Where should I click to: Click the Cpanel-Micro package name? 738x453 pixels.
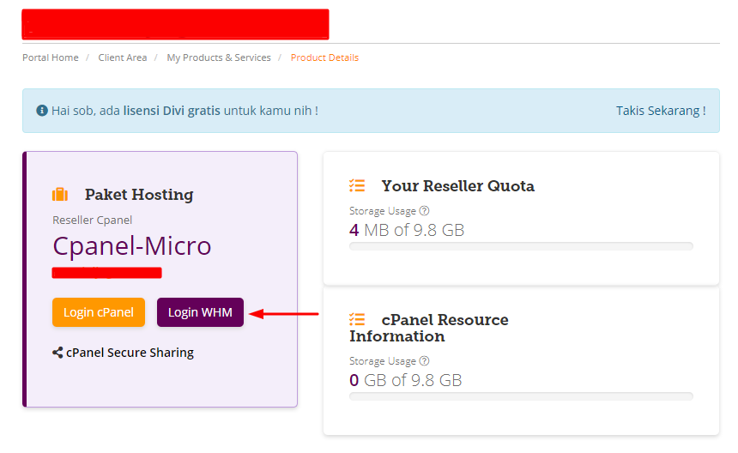tap(132, 245)
